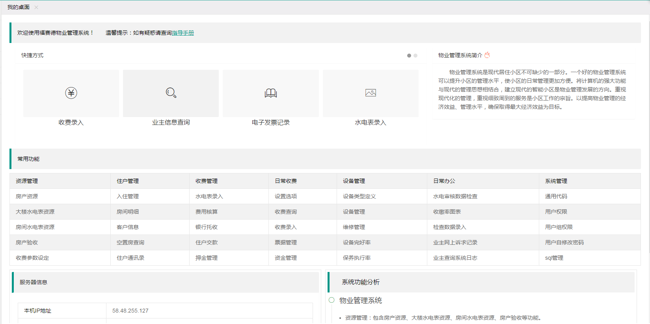Open 维修管理

coord(354,227)
